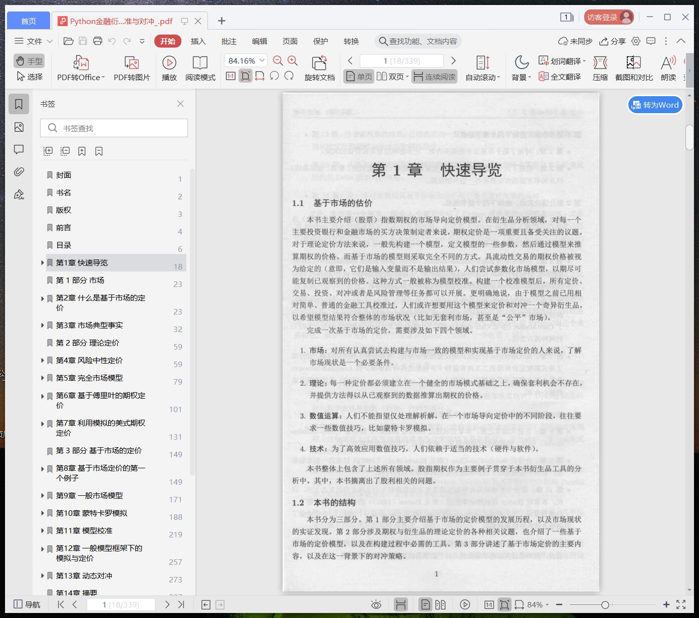
Task: Go to the 首页 home tab
Action: (x=29, y=21)
